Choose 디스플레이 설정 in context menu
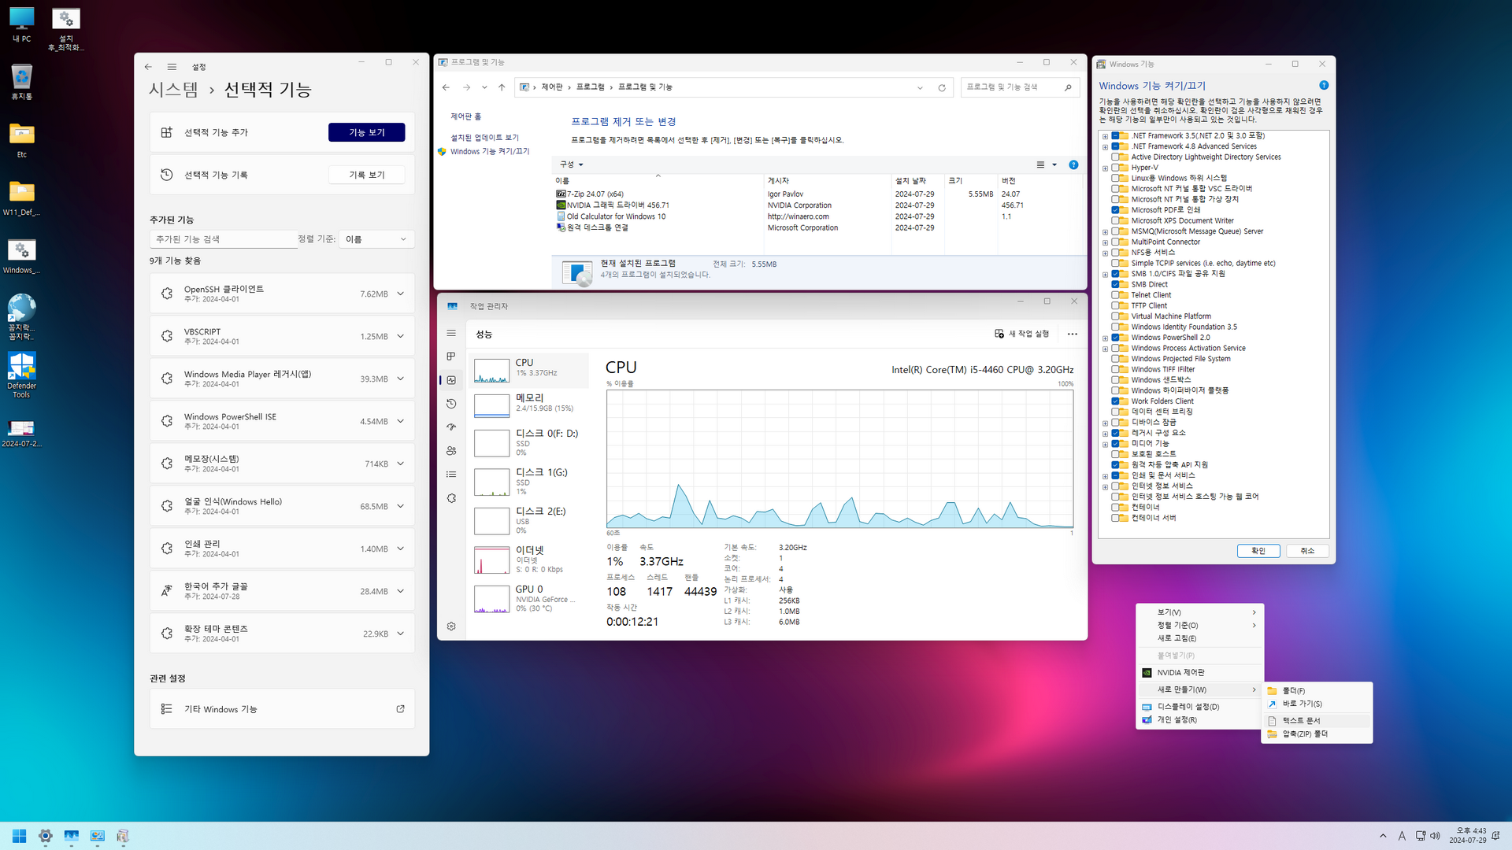The width and height of the screenshot is (1512, 850). (x=1188, y=707)
